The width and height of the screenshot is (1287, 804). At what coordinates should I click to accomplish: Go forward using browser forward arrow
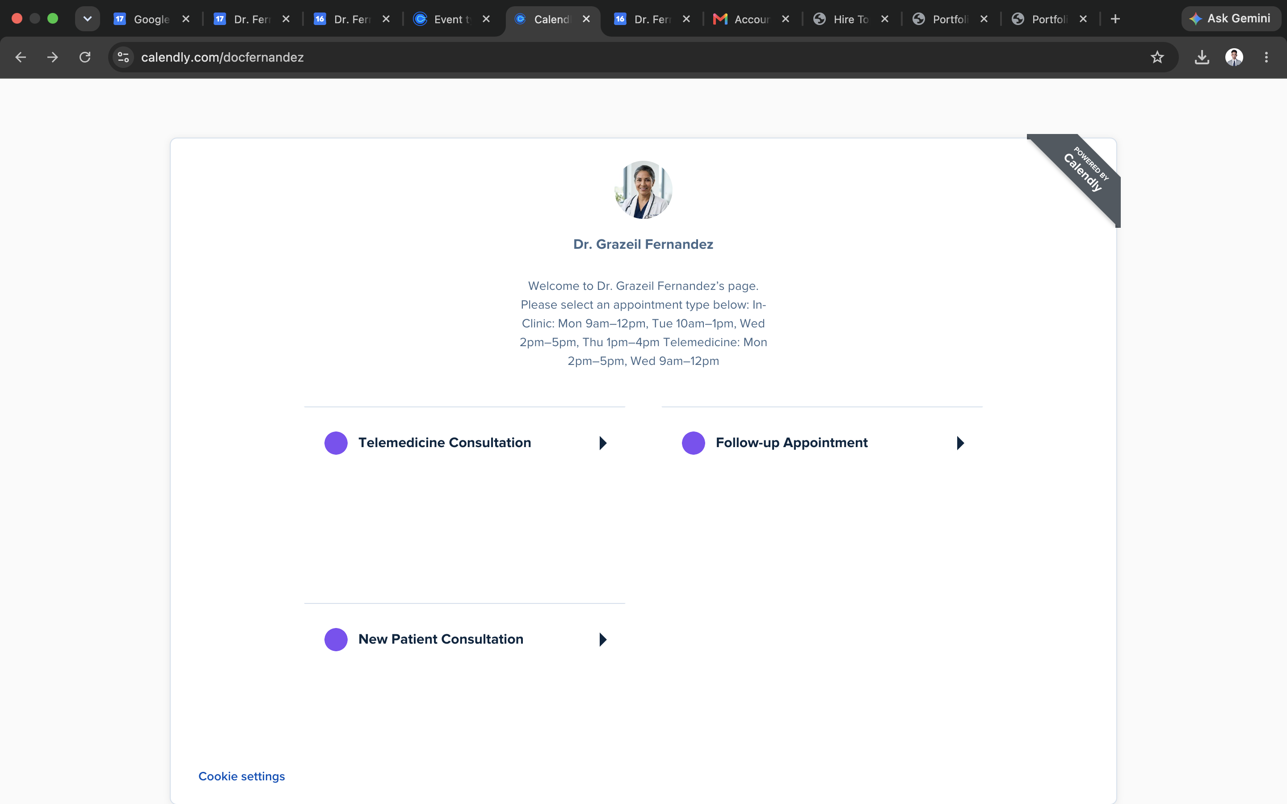click(x=52, y=58)
